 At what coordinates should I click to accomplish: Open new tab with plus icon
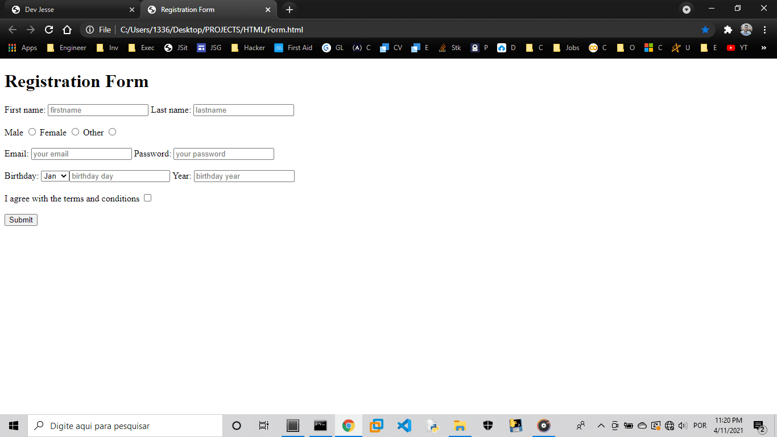(x=290, y=10)
